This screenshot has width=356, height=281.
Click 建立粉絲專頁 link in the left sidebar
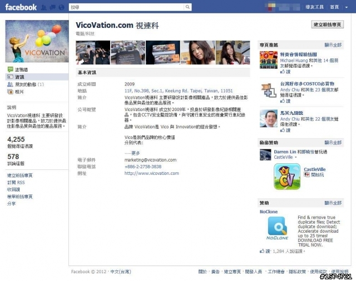(20, 175)
